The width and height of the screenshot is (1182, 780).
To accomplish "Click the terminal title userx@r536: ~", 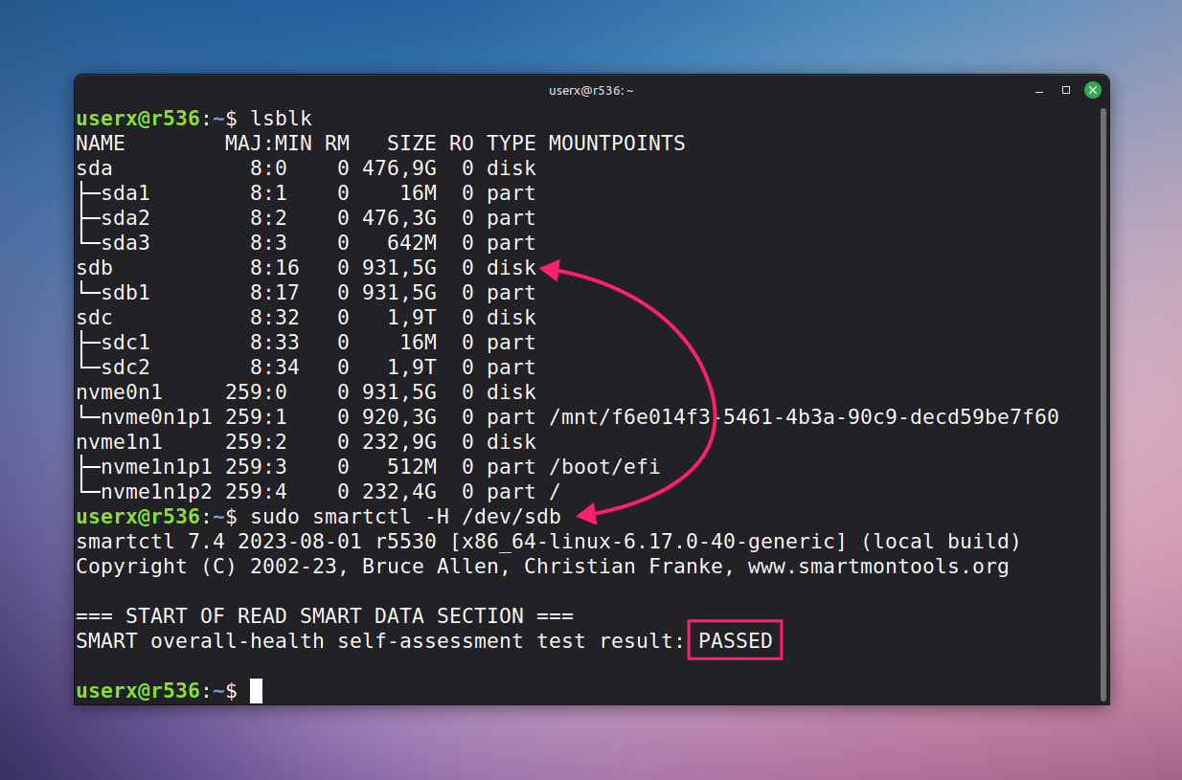I will point(591,90).
